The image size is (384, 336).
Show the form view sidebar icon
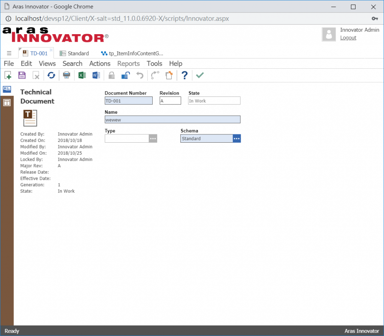[x=7, y=89]
